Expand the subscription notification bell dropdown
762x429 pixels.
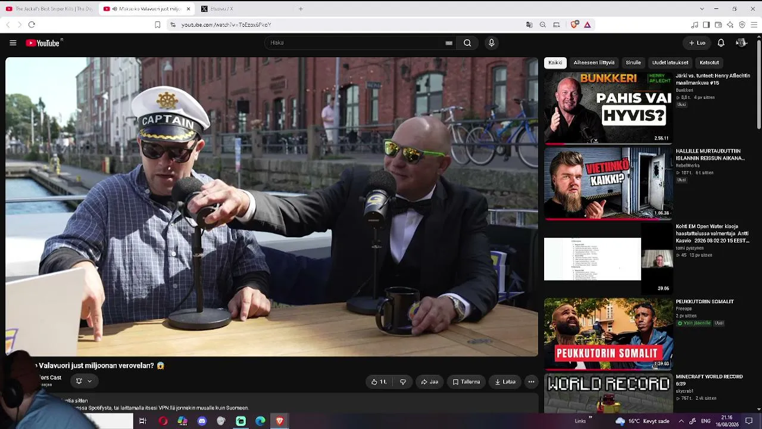(x=83, y=381)
